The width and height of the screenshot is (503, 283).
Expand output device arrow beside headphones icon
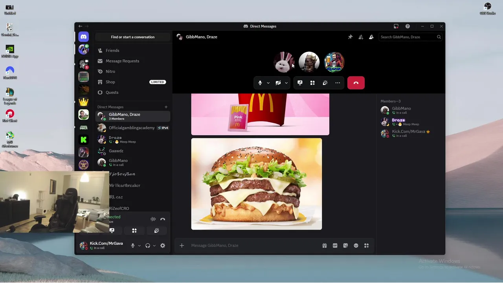click(x=154, y=246)
